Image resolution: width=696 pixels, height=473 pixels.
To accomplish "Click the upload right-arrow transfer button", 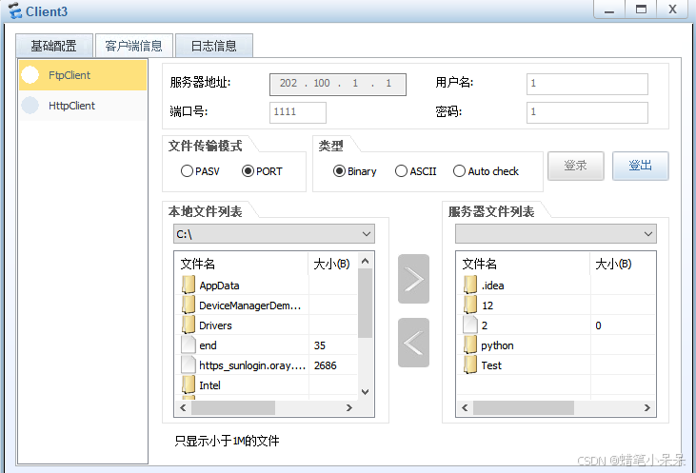I will 413,279.
